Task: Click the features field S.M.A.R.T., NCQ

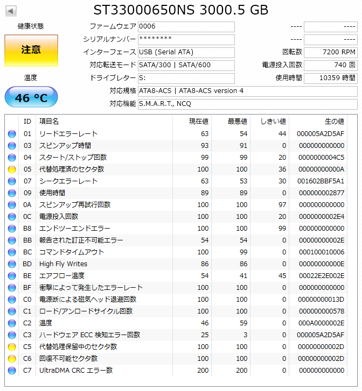Action: point(248,104)
